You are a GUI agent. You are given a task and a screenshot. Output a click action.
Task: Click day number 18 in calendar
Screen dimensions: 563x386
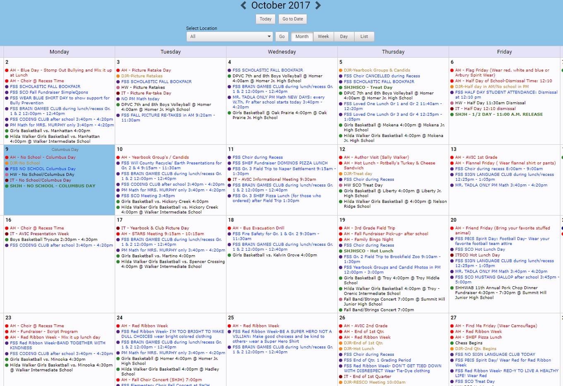231,220
